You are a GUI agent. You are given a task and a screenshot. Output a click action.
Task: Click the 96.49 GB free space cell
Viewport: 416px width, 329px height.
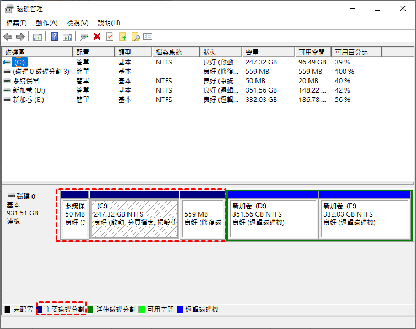click(312, 62)
